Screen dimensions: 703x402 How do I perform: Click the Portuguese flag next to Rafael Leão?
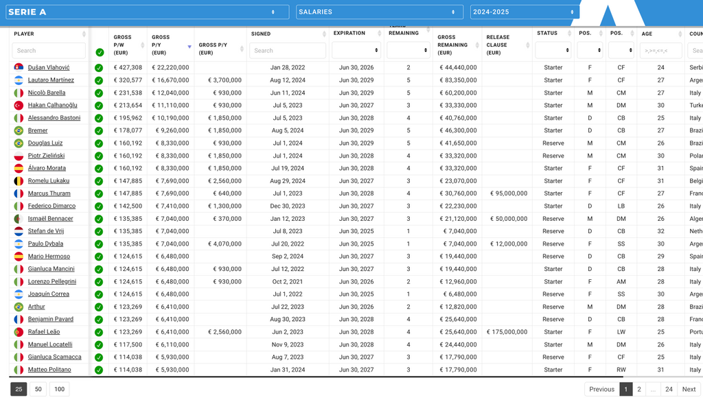(x=19, y=332)
